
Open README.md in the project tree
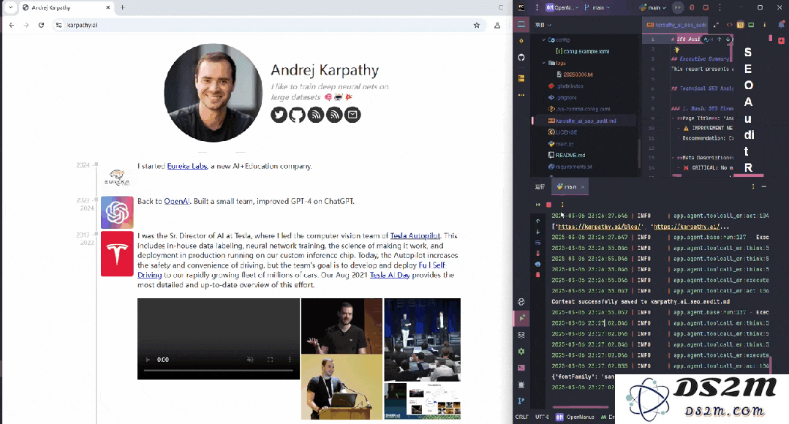[x=566, y=156]
